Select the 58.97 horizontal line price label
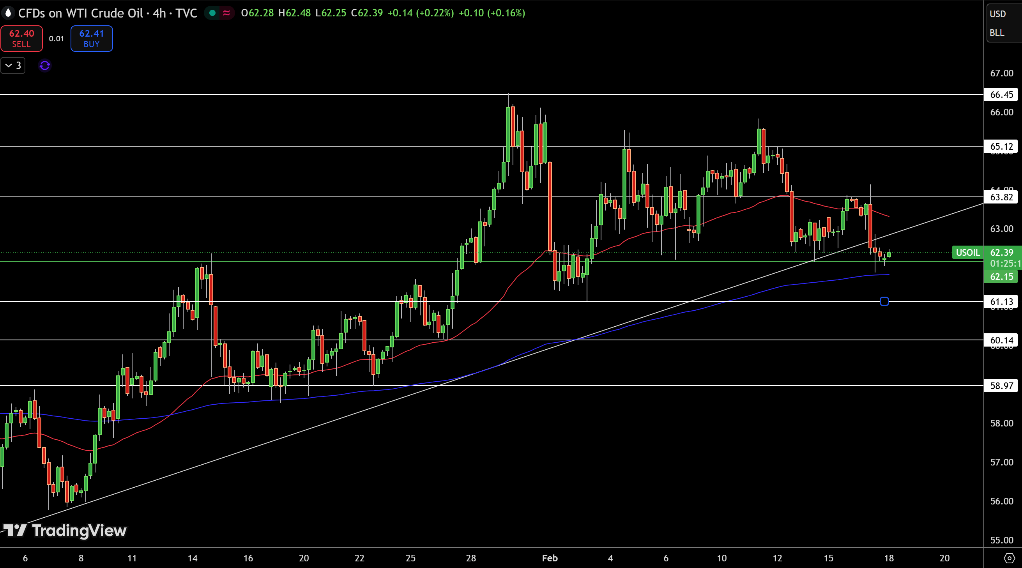 coord(1001,386)
